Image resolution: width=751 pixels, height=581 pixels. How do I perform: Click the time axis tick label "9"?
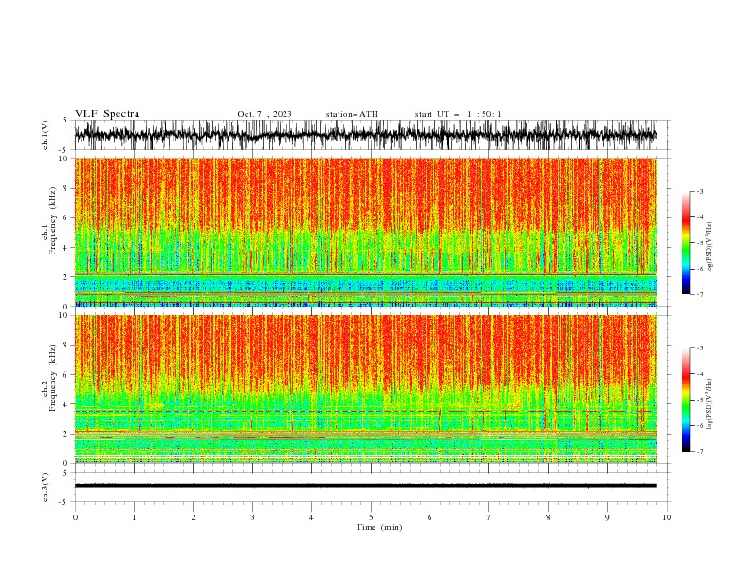coord(607,517)
